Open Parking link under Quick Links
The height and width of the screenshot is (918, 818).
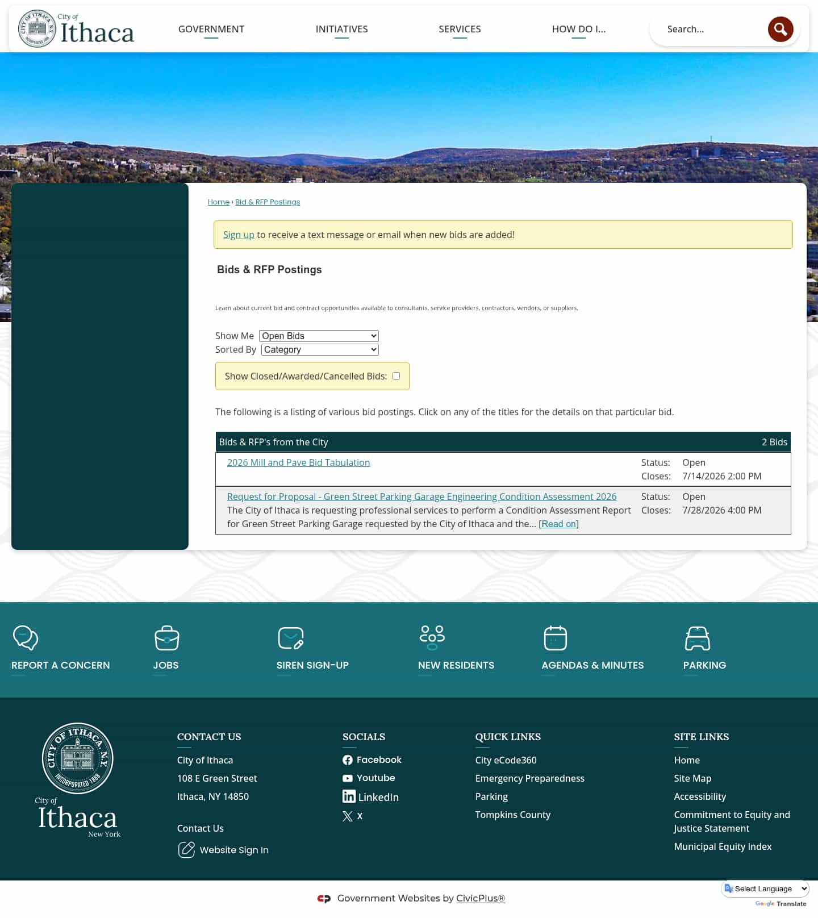pos(491,796)
